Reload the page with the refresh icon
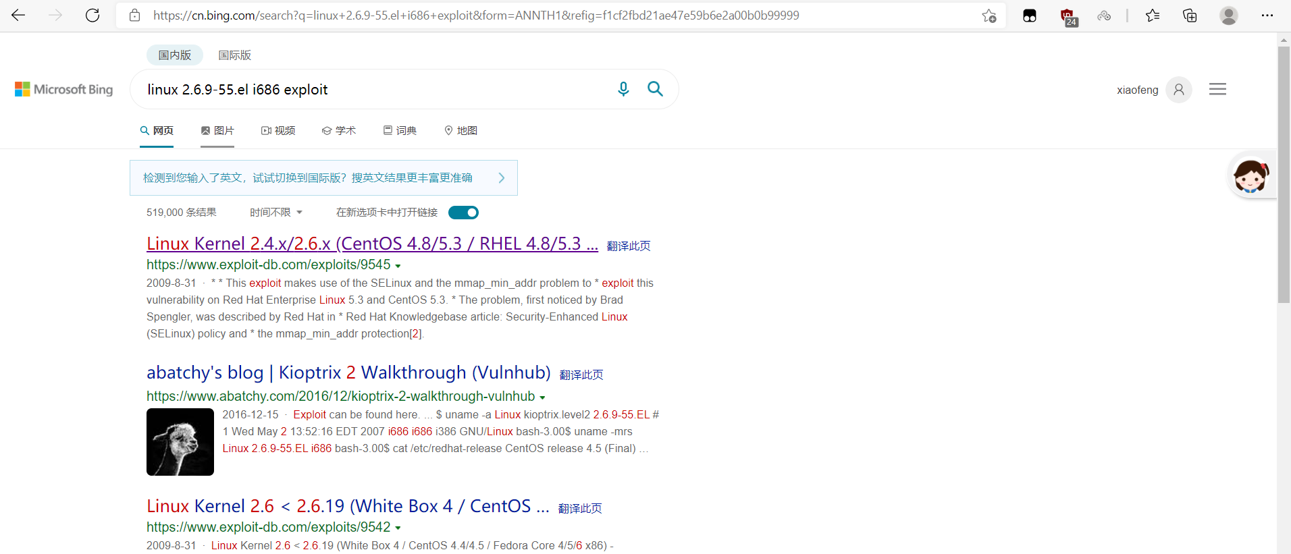This screenshot has width=1291, height=554. point(93,16)
